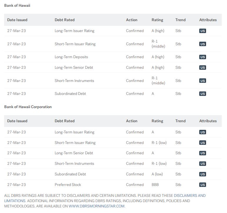
Task: Select the Bank of Hawaii section heading
Action: (17, 6)
